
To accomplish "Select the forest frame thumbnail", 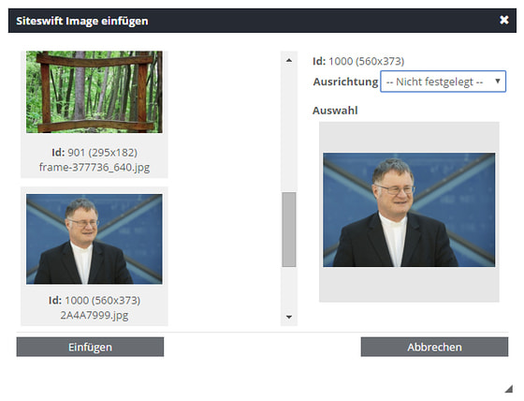I will click(95, 92).
